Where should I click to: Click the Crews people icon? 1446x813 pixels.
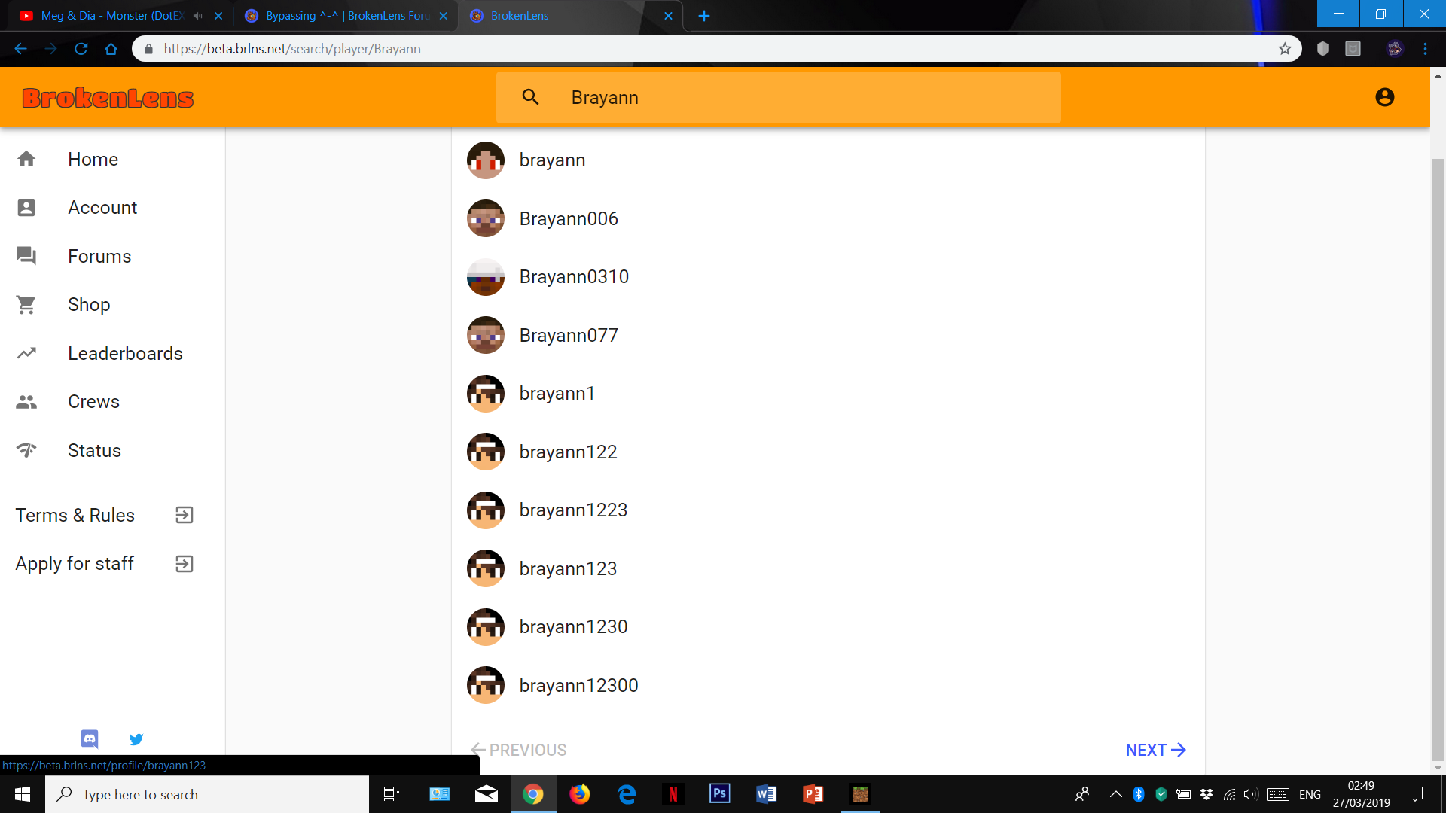point(26,402)
